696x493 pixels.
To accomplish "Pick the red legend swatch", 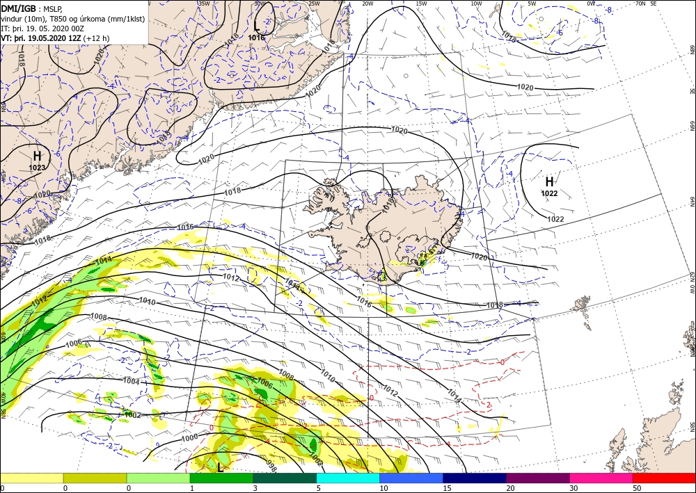I will pyautogui.click(x=664, y=478).
